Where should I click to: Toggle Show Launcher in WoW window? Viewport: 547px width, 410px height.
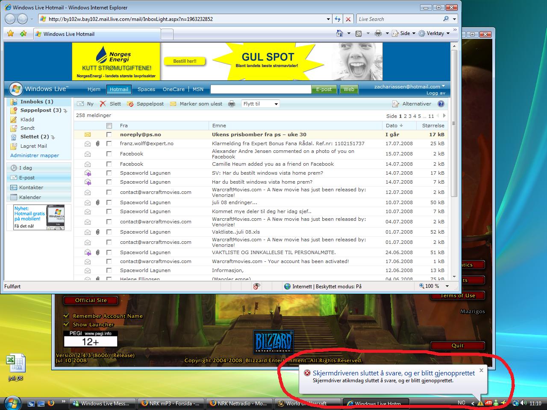[x=66, y=324]
